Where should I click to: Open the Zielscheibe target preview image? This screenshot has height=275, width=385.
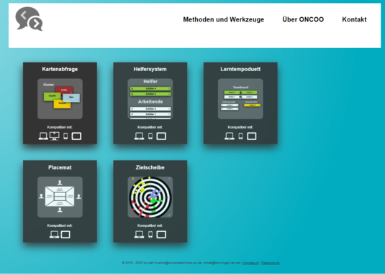(150, 197)
